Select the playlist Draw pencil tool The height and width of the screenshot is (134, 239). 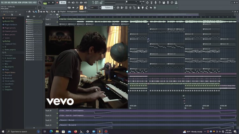tap(33, 11)
